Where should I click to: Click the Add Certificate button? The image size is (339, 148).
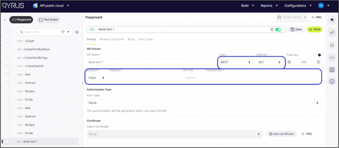[x=281, y=134]
